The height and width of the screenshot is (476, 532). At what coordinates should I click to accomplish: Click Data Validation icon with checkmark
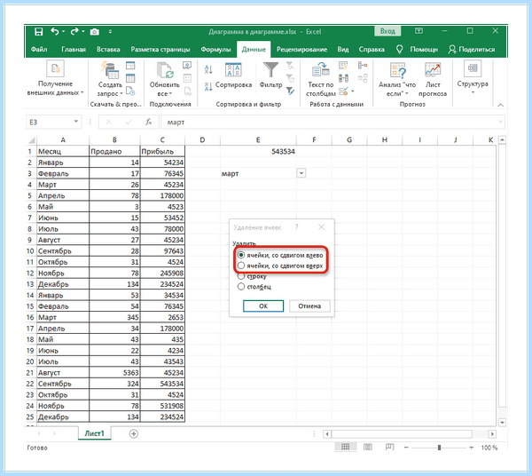tap(343, 91)
